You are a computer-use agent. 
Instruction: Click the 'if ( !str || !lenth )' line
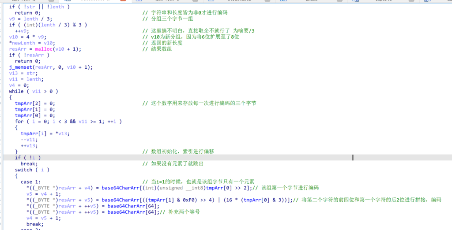pos(39,7)
